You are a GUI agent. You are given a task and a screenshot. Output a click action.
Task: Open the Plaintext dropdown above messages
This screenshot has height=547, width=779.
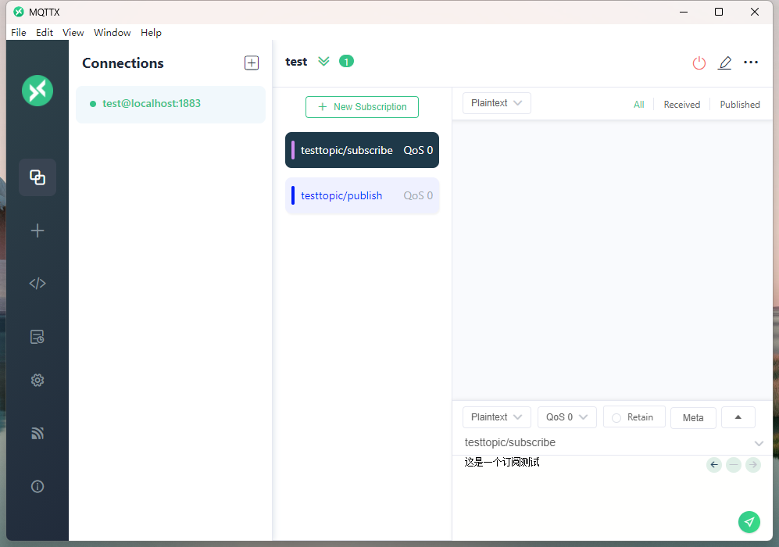(x=496, y=103)
